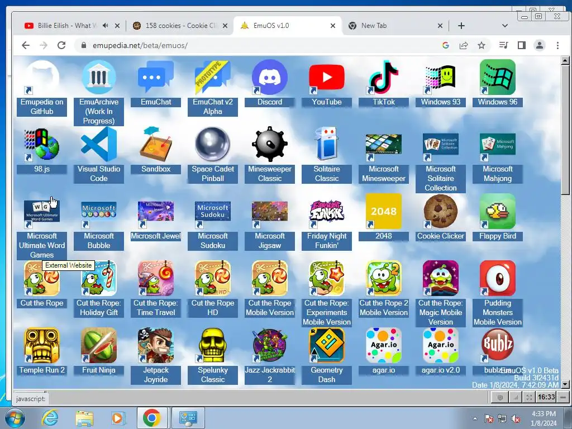Screen dimensions: 572x429
Task: Open Windows Explorer folder in taskbar
Action: click(x=84, y=418)
